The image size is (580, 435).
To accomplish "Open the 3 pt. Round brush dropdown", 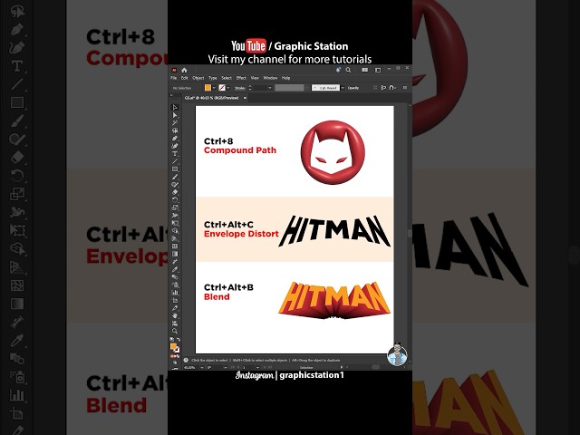I will (x=343, y=88).
